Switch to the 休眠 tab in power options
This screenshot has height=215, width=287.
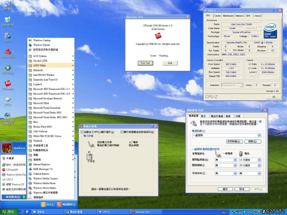[x=238, y=116]
